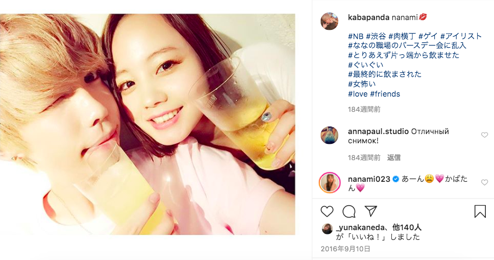Save post with bookmark icon
The image size is (494, 260).
click(480, 211)
